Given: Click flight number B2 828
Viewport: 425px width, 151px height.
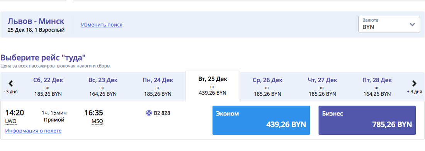Looking at the screenshot, I should tap(162, 113).
